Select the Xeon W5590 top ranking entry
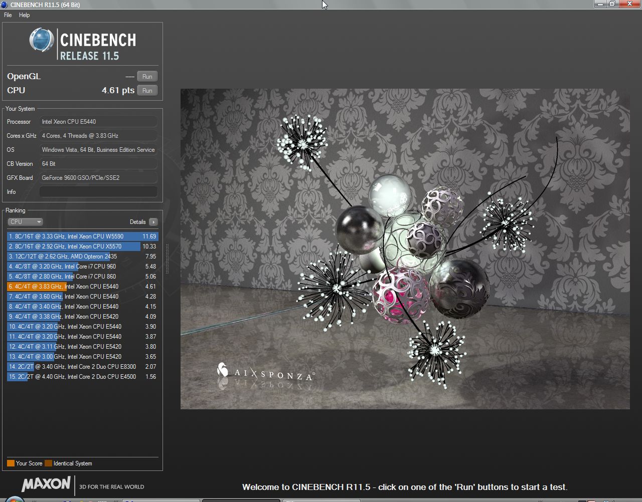This screenshot has width=642, height=502. [x=82, y=236]
